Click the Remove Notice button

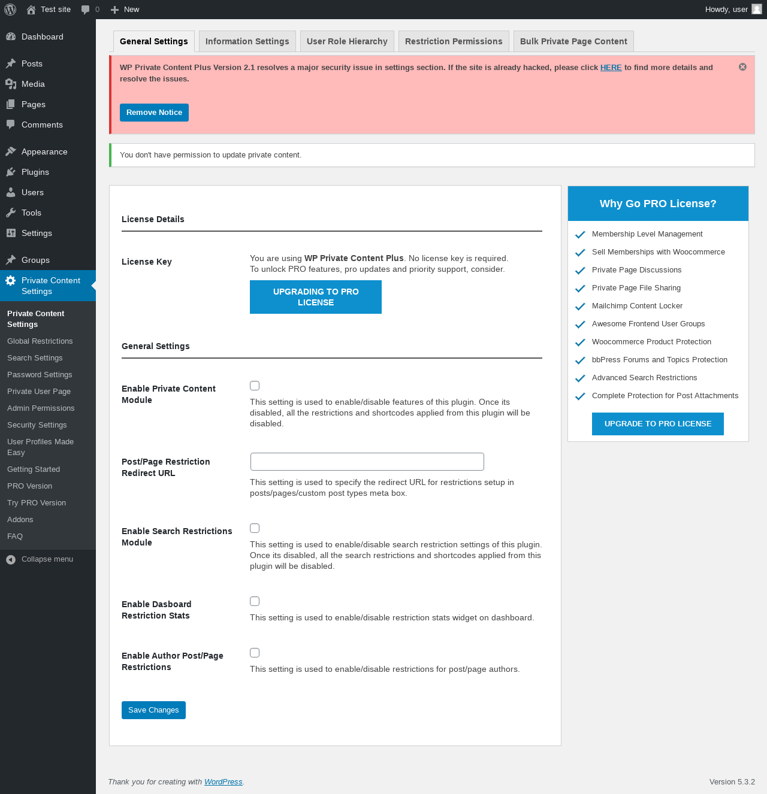point(154,113)
